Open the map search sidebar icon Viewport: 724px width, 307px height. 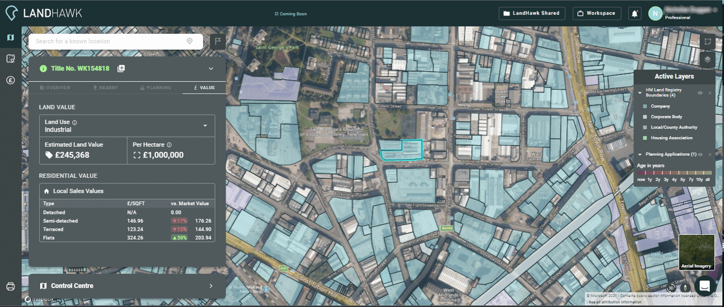(10, 59)
